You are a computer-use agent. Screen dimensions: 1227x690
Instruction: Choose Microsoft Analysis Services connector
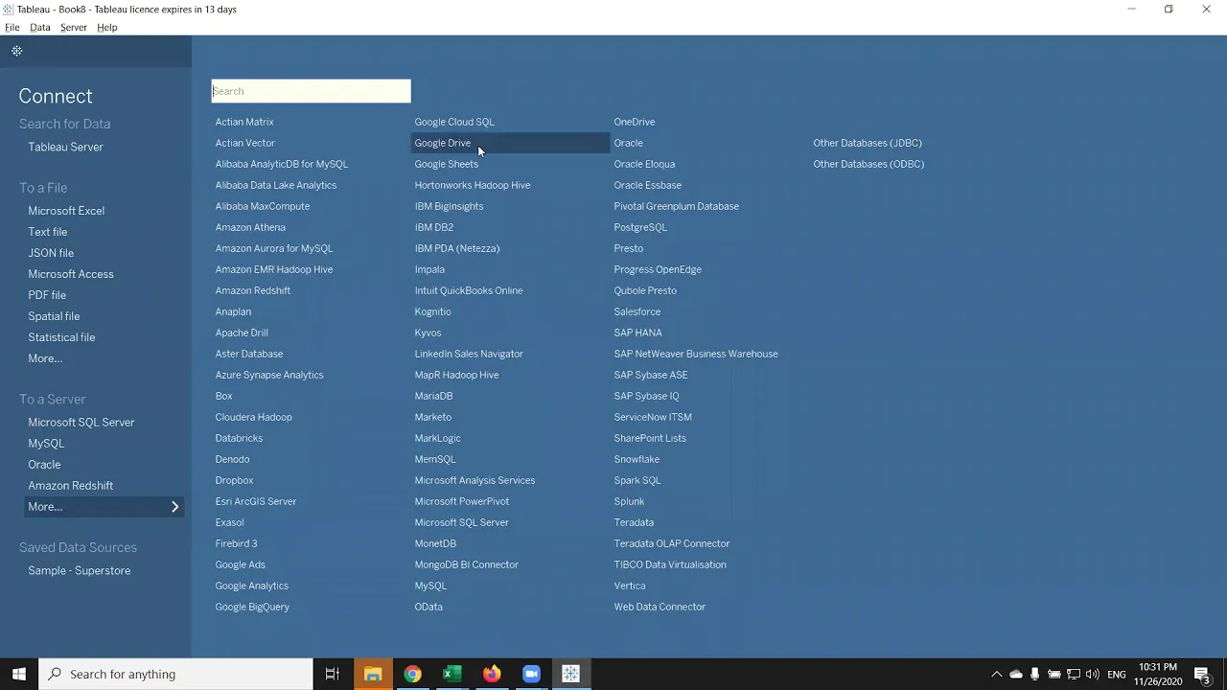(x=475, y=480)
